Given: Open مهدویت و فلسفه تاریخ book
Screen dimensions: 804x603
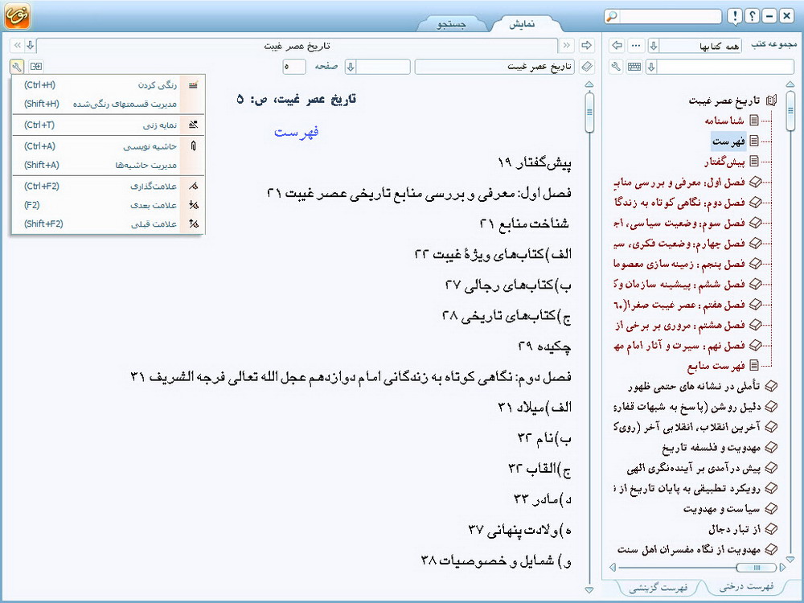Looking at the screenshot, I should click(712, 448).
